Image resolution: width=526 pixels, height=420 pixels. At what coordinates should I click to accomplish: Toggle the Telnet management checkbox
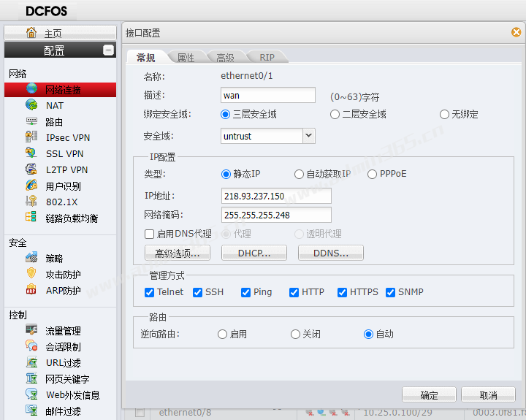149,292
